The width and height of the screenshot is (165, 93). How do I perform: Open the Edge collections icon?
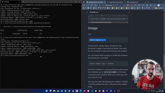(147, 5)
